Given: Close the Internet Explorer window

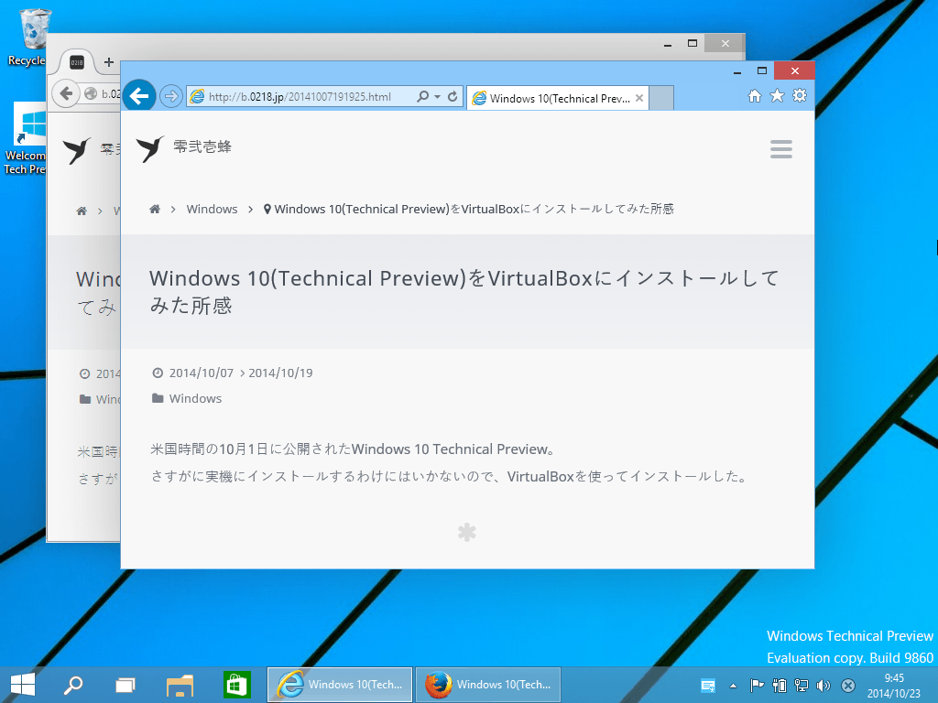Looking at the screenshot, I should click(794, 70).
